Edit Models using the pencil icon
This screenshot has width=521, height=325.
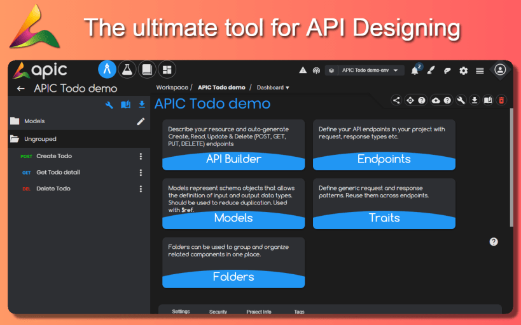(141, 121)
